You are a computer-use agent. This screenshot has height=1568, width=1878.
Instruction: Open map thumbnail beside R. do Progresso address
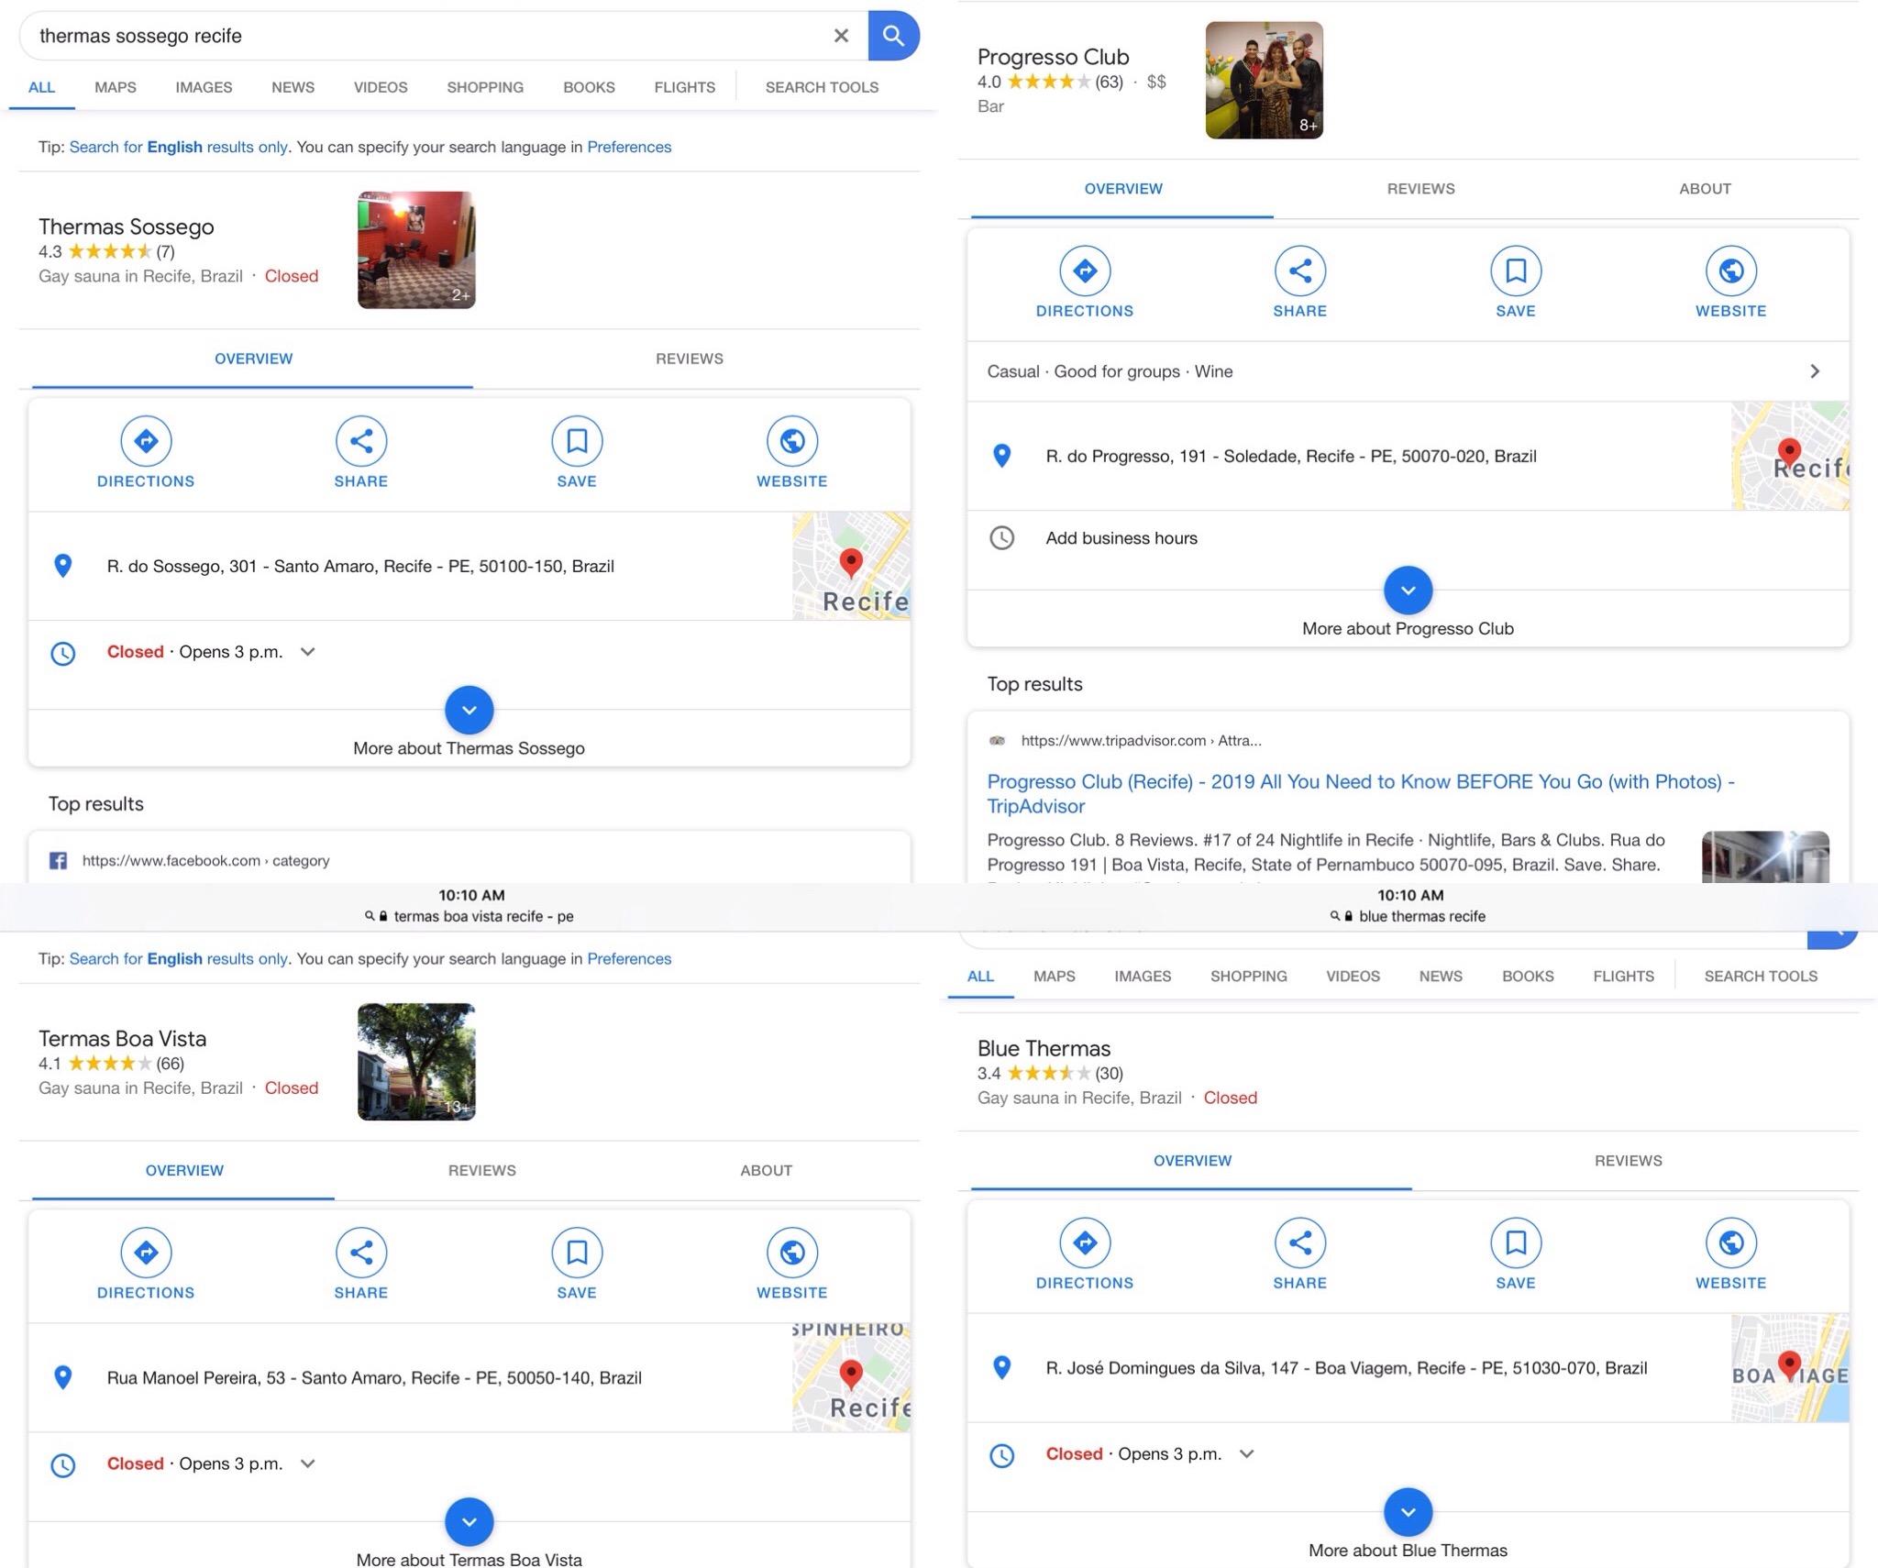(x=1790, y=456)
